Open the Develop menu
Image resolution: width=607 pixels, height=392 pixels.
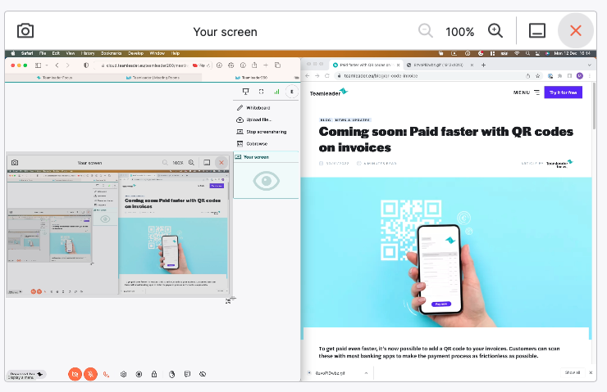click(x=136, y=53)
